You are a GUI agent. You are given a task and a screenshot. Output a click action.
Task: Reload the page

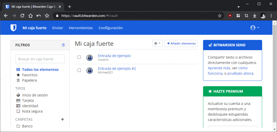pyautogui.click(x=22, y=16)
